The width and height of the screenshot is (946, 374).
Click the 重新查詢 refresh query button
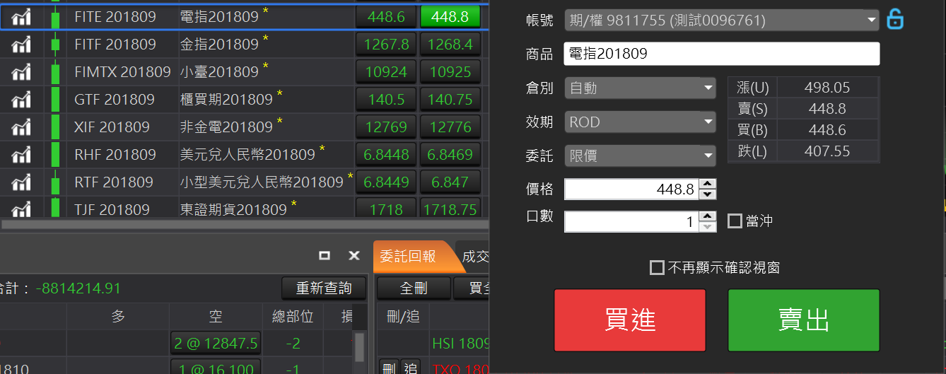click(324, 288)
